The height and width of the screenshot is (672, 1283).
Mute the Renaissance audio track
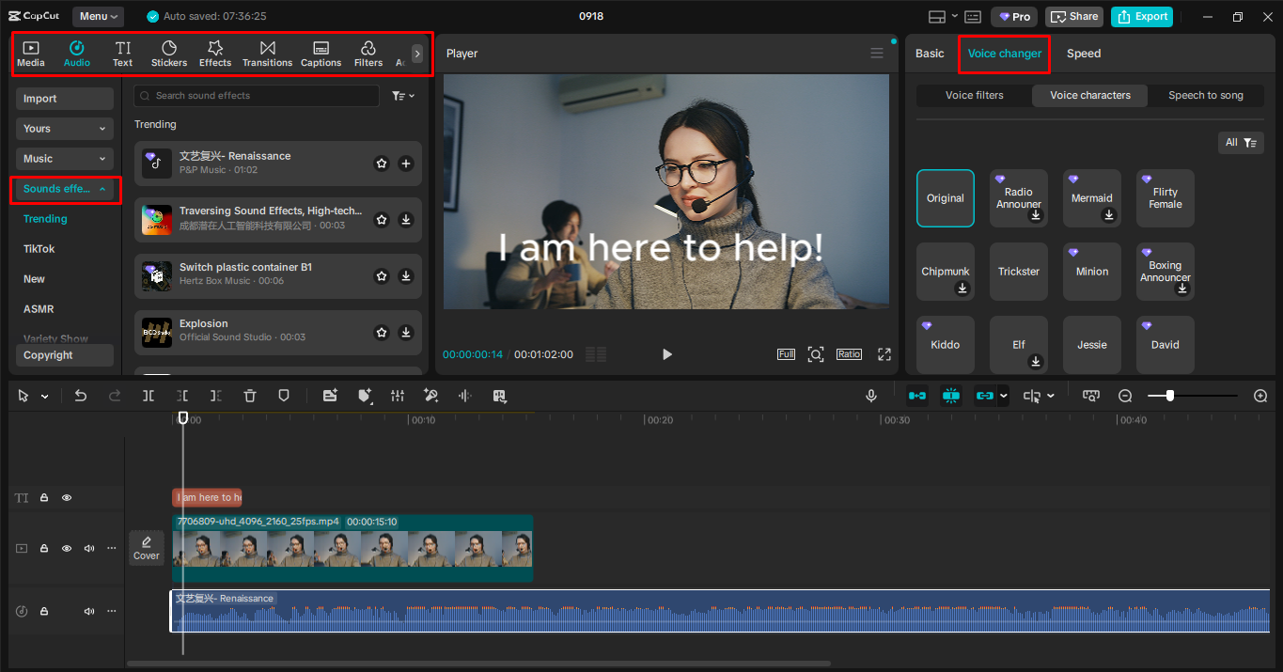[89, 611]
